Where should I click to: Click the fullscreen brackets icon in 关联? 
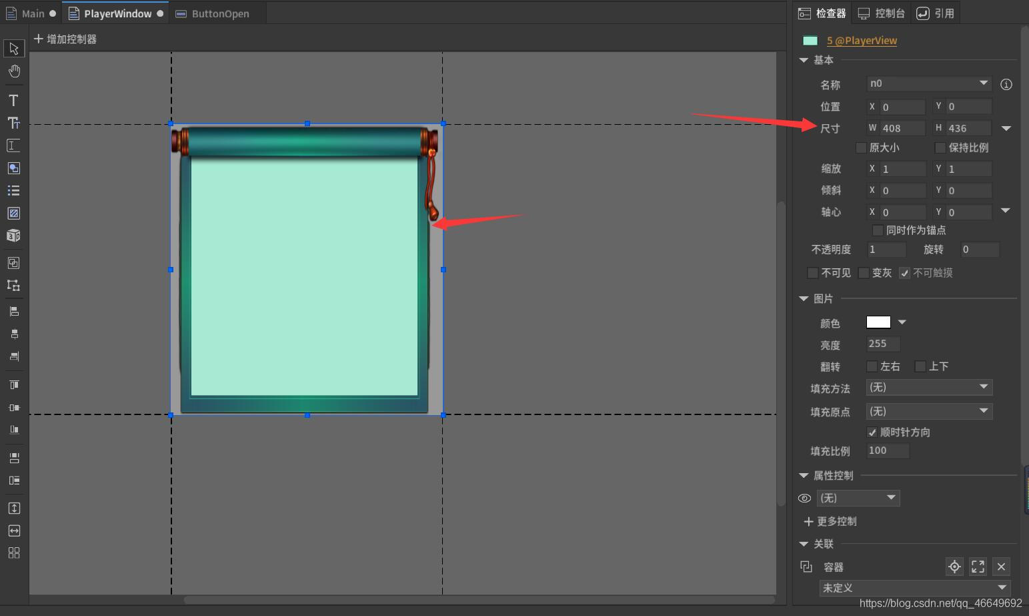978,567
